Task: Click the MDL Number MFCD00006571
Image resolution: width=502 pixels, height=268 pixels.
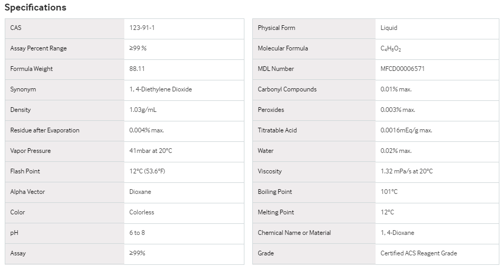Action: (x=402, y=69)
